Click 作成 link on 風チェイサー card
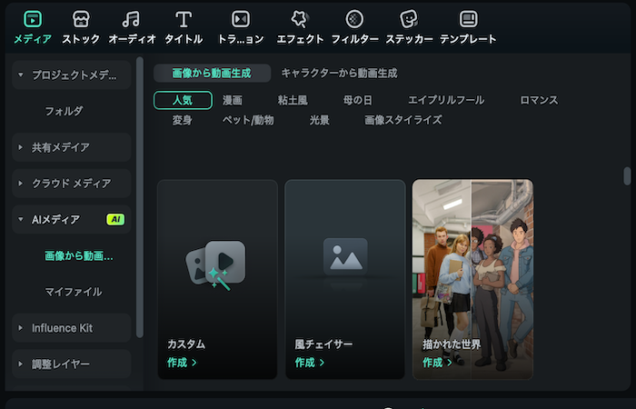This screenshot has height=409, width=636. [310, 363]
